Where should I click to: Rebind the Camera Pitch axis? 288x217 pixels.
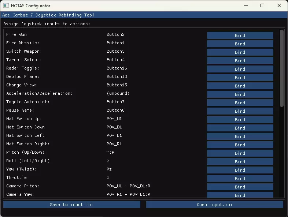(x=240, y=187)
